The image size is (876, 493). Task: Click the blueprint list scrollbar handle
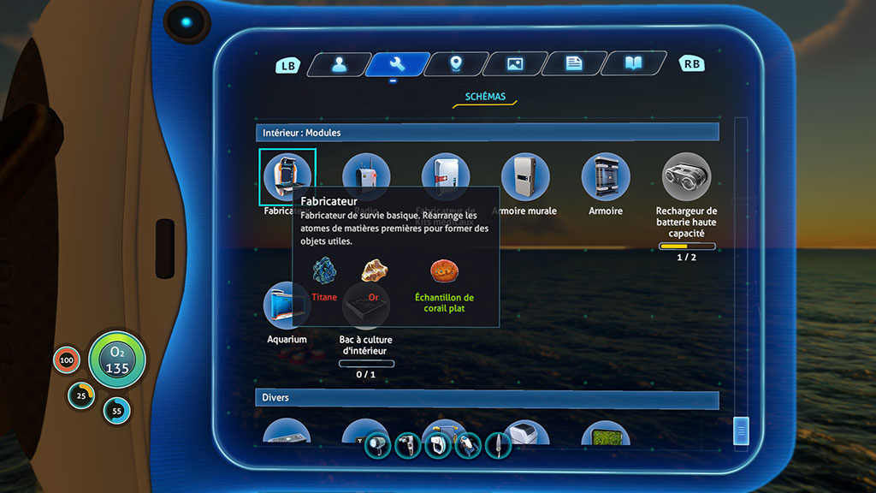tap(741, 431)
